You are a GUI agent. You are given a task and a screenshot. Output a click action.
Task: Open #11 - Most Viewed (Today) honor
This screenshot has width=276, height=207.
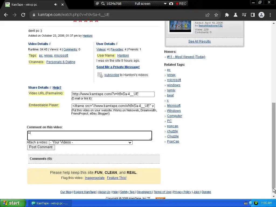(186, 57)
